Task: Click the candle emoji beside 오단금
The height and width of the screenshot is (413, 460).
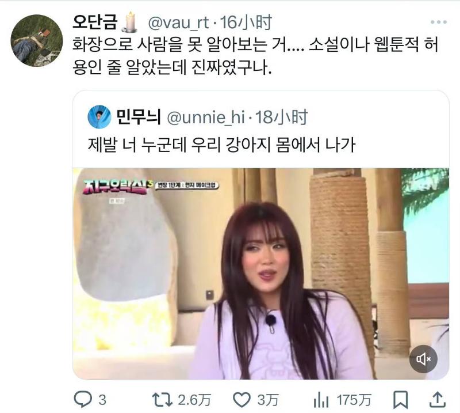Action: point(130,22)
